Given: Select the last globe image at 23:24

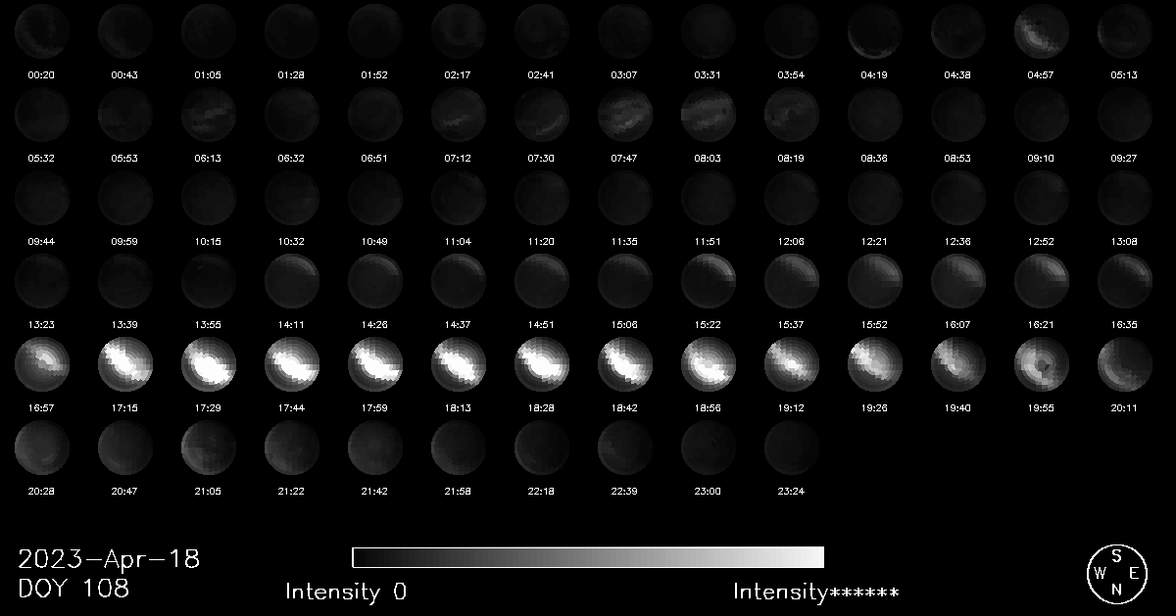Looking at the screenshot, I should pos(791,446).
